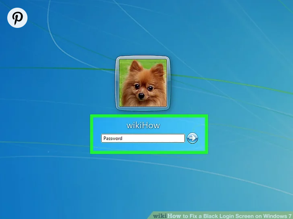This screenshot has height=219, width=293.
Task: Select the wikiHow user account tile
Action: 149,134
